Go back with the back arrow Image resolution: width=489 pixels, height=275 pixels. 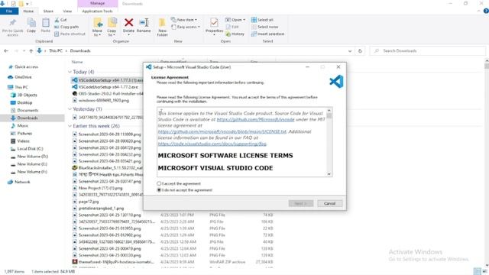click(6, 51)
